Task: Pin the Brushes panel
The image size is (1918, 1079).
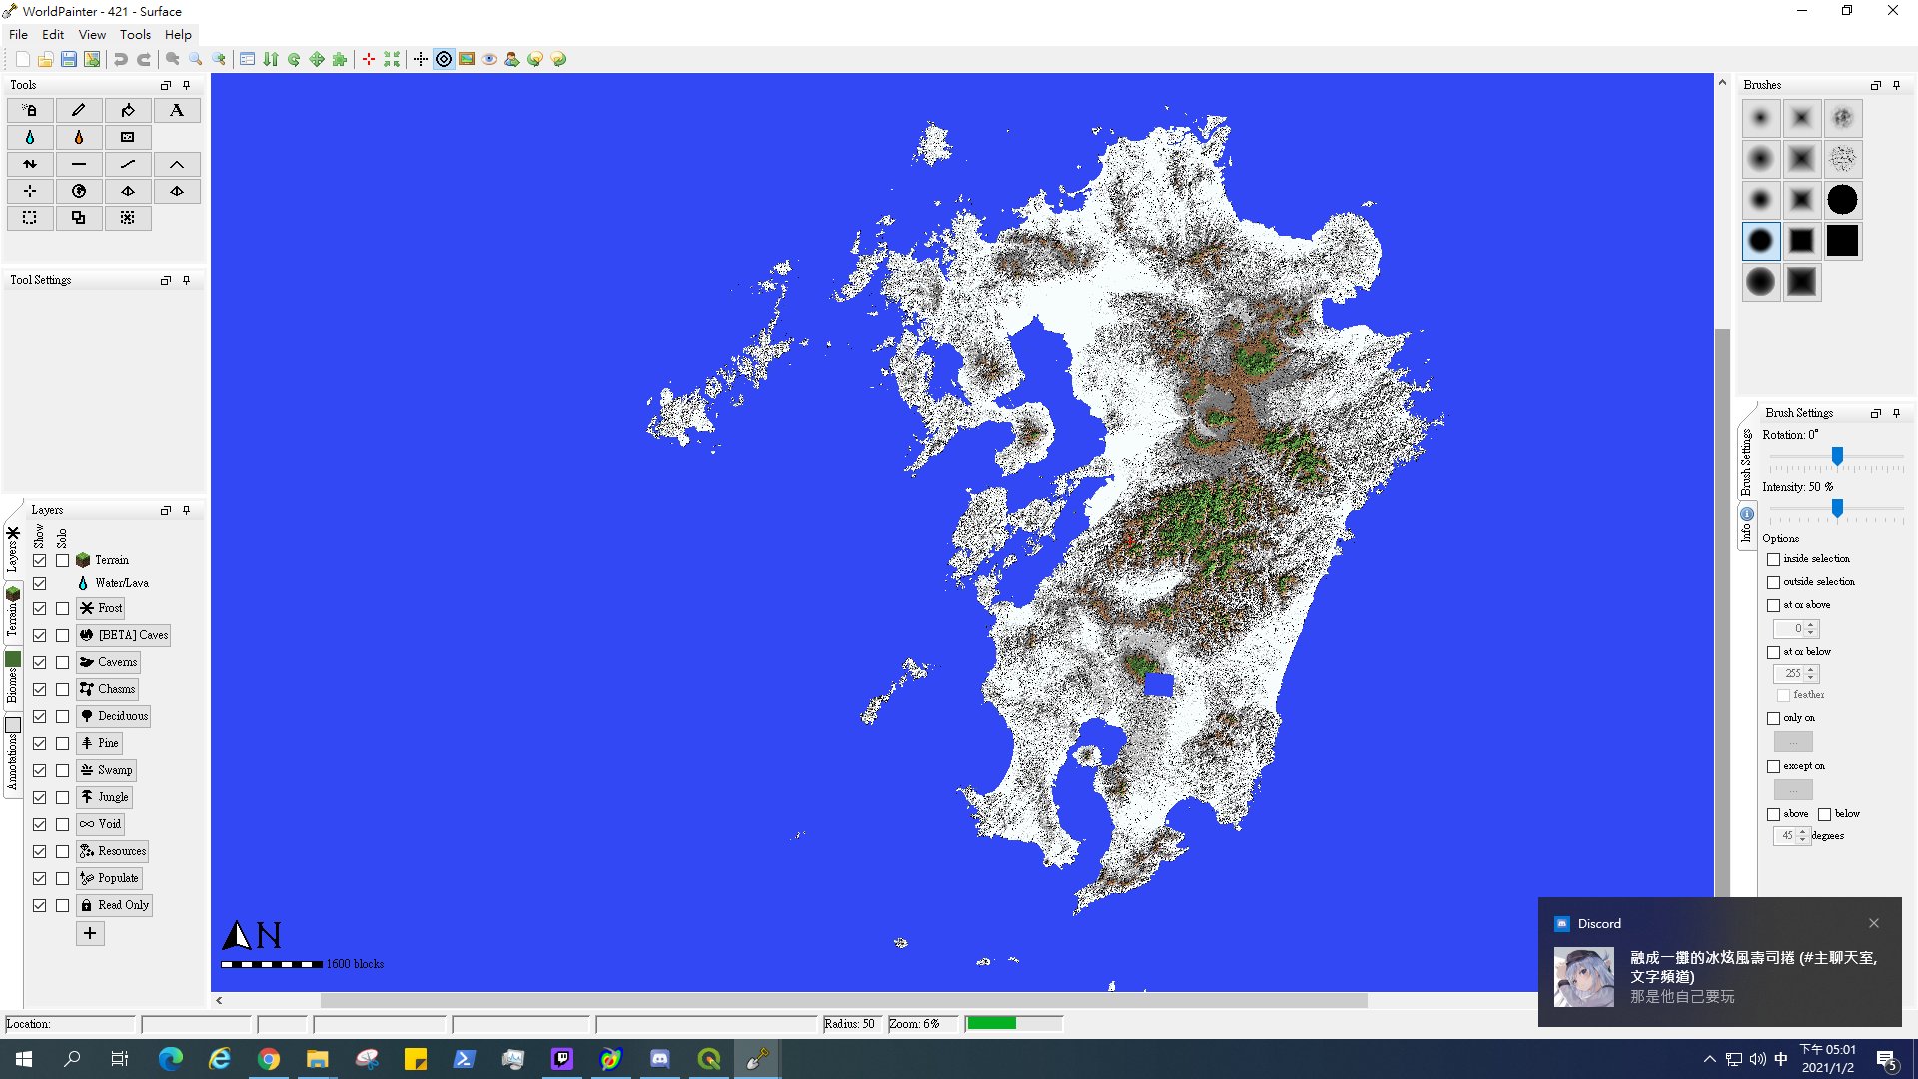Action: tap(1896, 85)
